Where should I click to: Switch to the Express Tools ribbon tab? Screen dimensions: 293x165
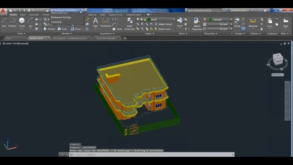[x=116, y=15]
